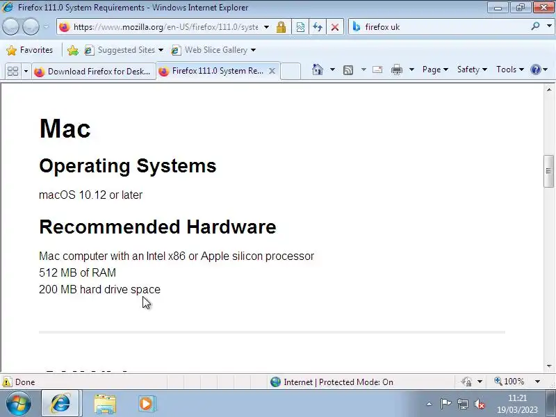Expand the Home button dropdown arrow
This screenshot has height=417, width=556.
pos(332,69)
